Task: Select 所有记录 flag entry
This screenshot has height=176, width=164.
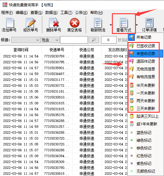Action: tap(146, 37)
